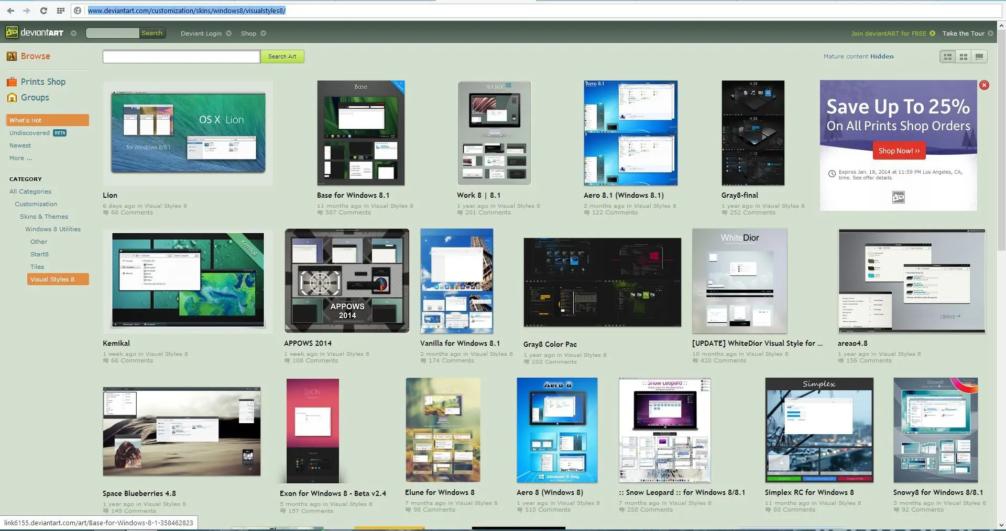Open the Customization category
The height and width of the screenshot is (531, 1006).
click(x=36, y=204)
